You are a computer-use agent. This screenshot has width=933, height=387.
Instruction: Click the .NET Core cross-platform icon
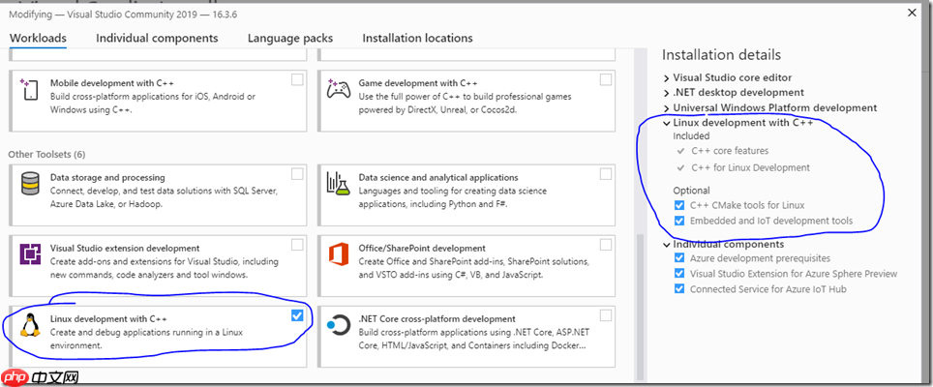tap(339, 325)
